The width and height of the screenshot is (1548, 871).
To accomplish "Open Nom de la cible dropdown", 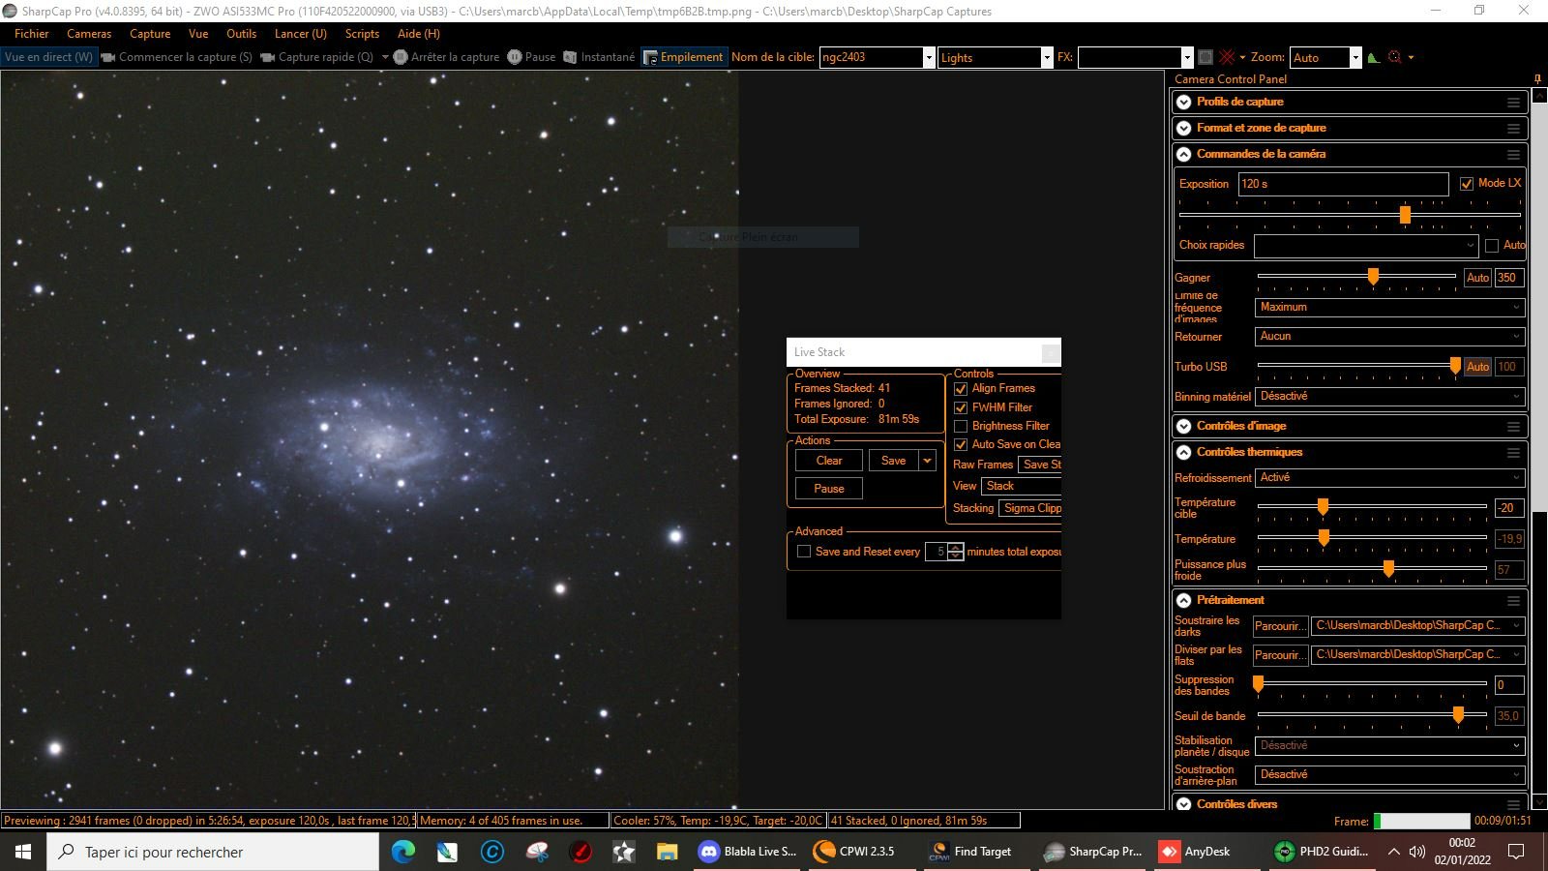I will pyautogui.click(x=929, y=58).
